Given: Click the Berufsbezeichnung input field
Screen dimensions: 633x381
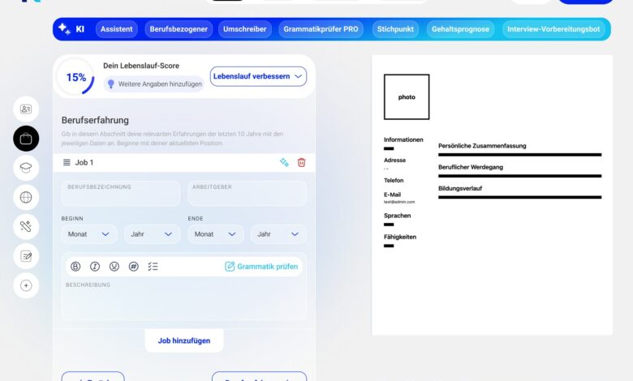Looking at the screenshot, I should (x=121, y=193).
